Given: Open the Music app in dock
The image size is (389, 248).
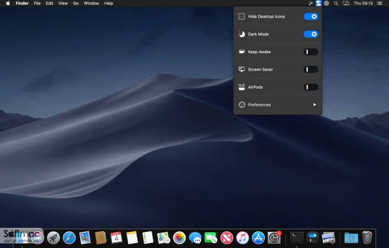Looking at the screenshot, I should click(x=243, y=238).
